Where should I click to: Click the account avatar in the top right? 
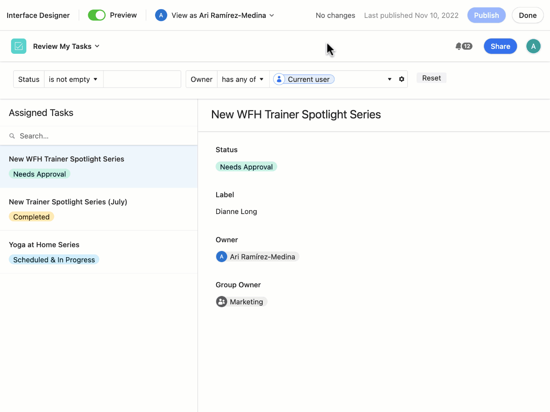tap(533, 46)
